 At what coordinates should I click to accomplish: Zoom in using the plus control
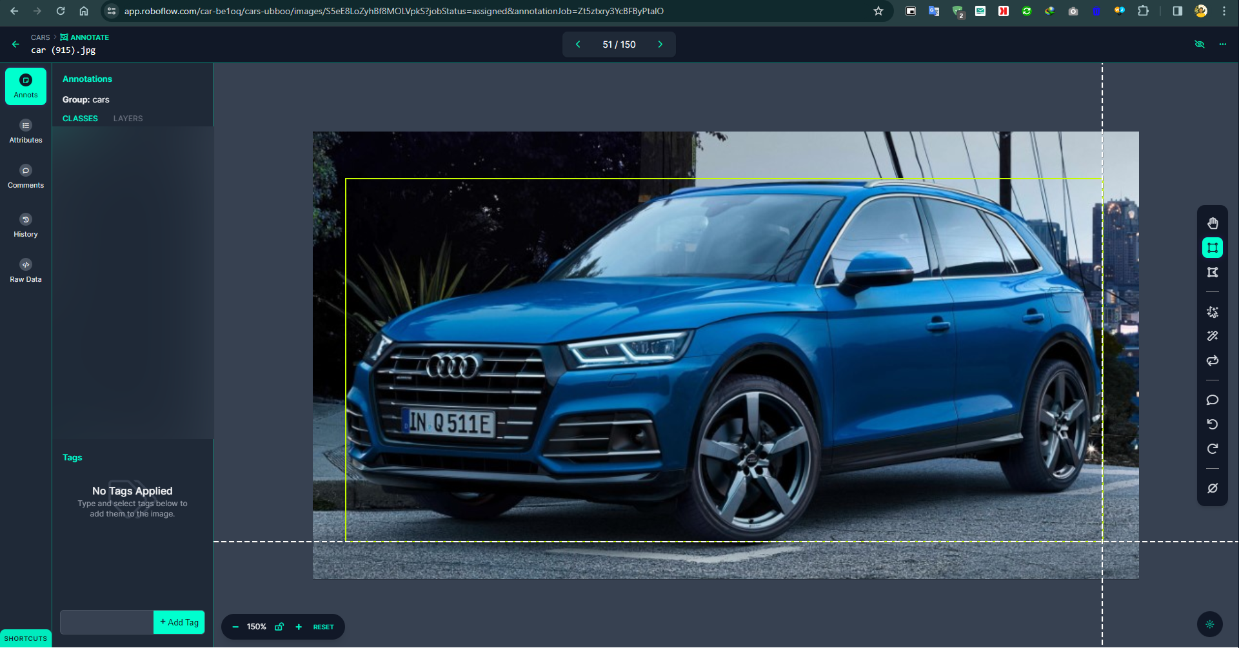[299, 626]
